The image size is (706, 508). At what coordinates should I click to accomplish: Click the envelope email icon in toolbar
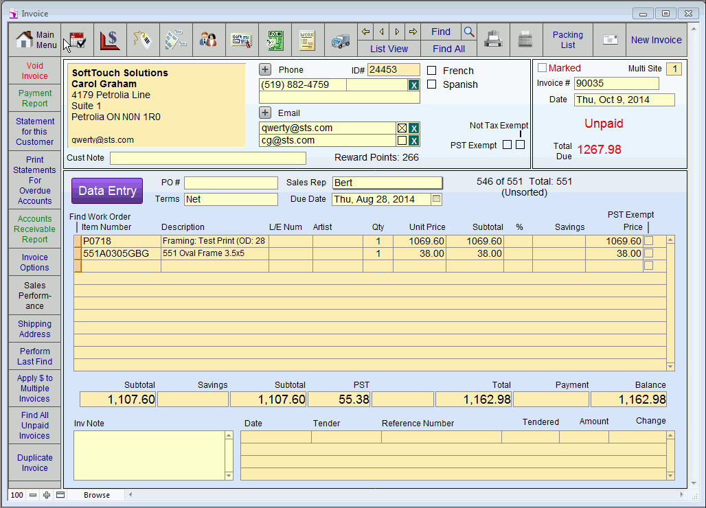click(610, 40)
